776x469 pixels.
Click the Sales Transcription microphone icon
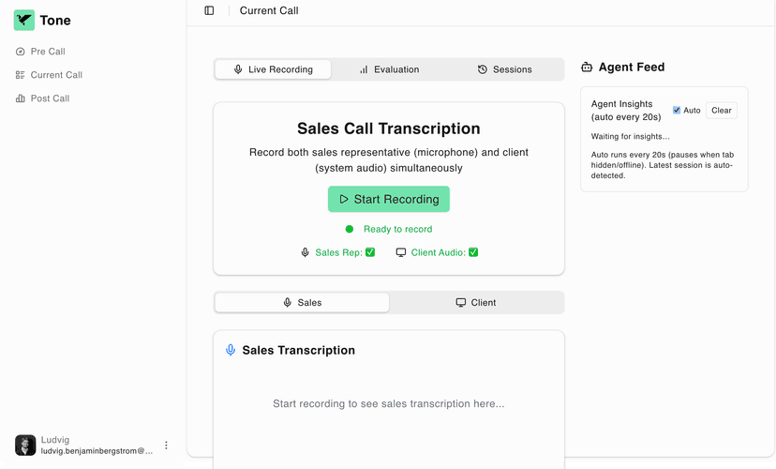pos(231,350)
